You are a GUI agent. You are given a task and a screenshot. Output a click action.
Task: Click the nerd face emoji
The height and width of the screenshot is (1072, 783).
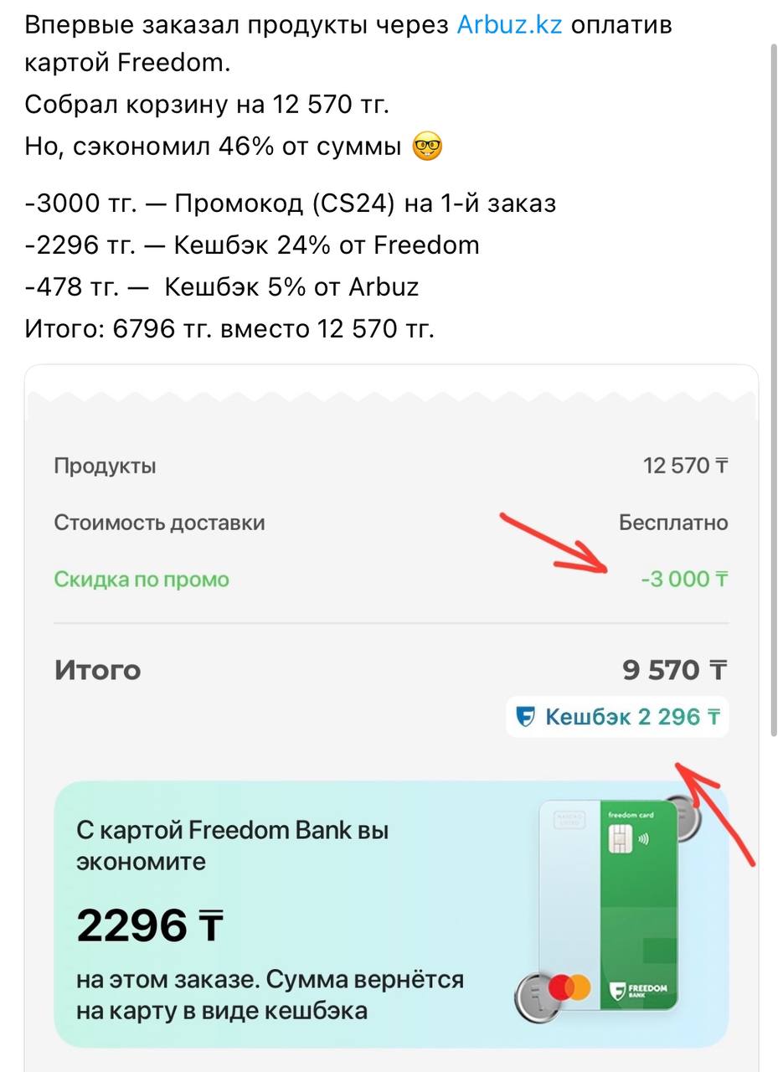coord(427,147)
